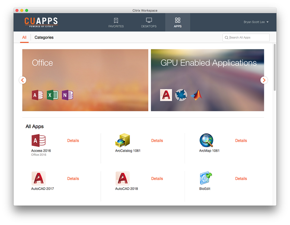Click the MATLAB icon in GPU banner

[196, 95]
